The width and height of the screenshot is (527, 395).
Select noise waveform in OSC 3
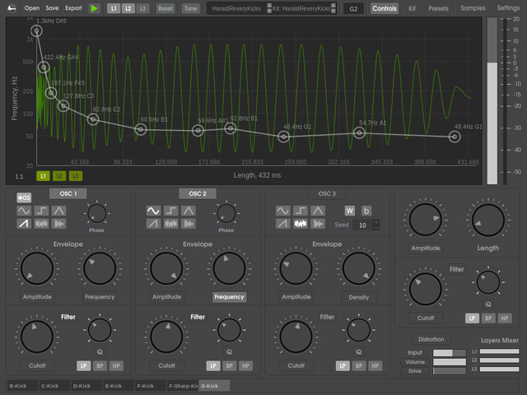point(301,224)
